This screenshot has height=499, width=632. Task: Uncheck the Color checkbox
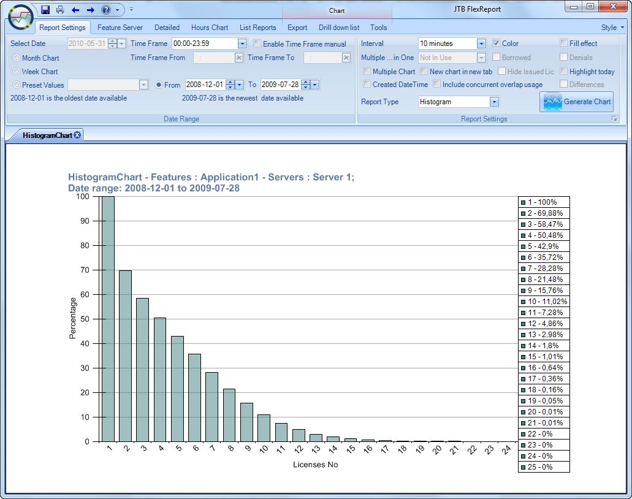coord(497,44)
